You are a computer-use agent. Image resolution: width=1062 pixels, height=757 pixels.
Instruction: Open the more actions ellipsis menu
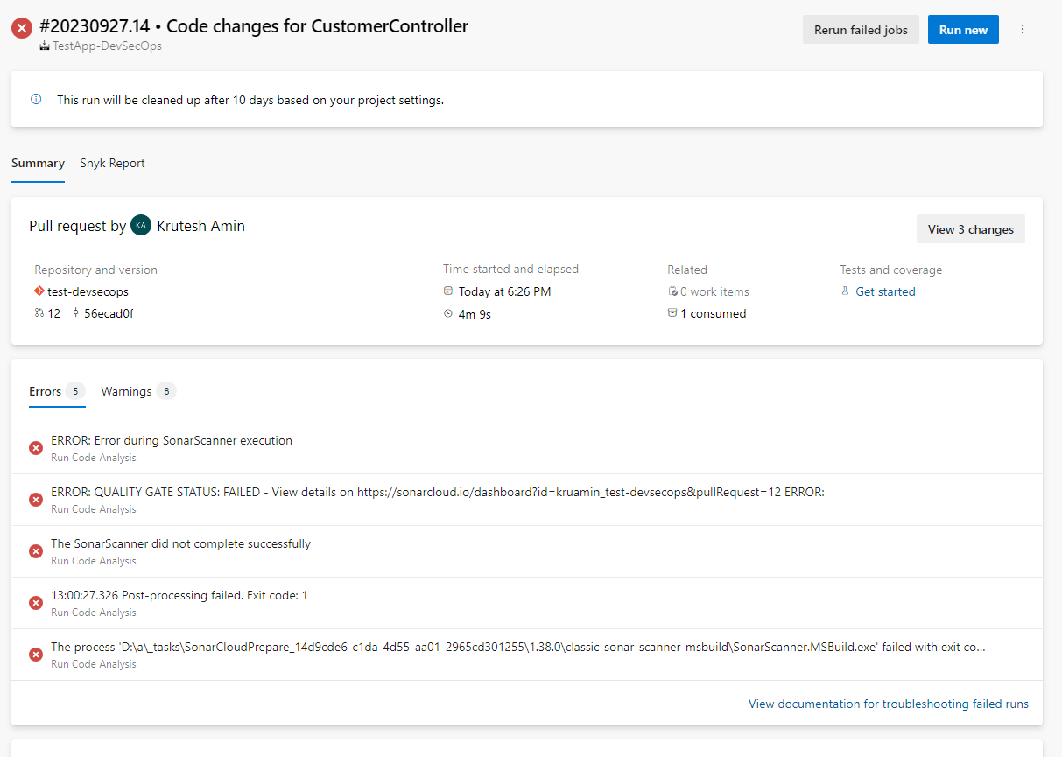tap(1022, 30)
